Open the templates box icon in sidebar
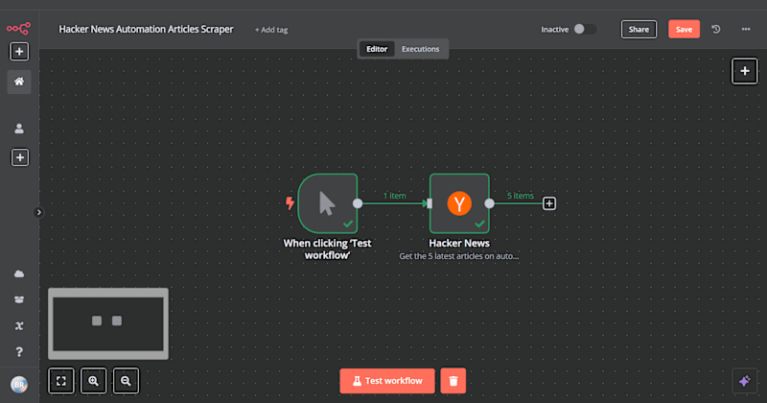Viewport: 767px width, 403px height. tap(19, 299)
